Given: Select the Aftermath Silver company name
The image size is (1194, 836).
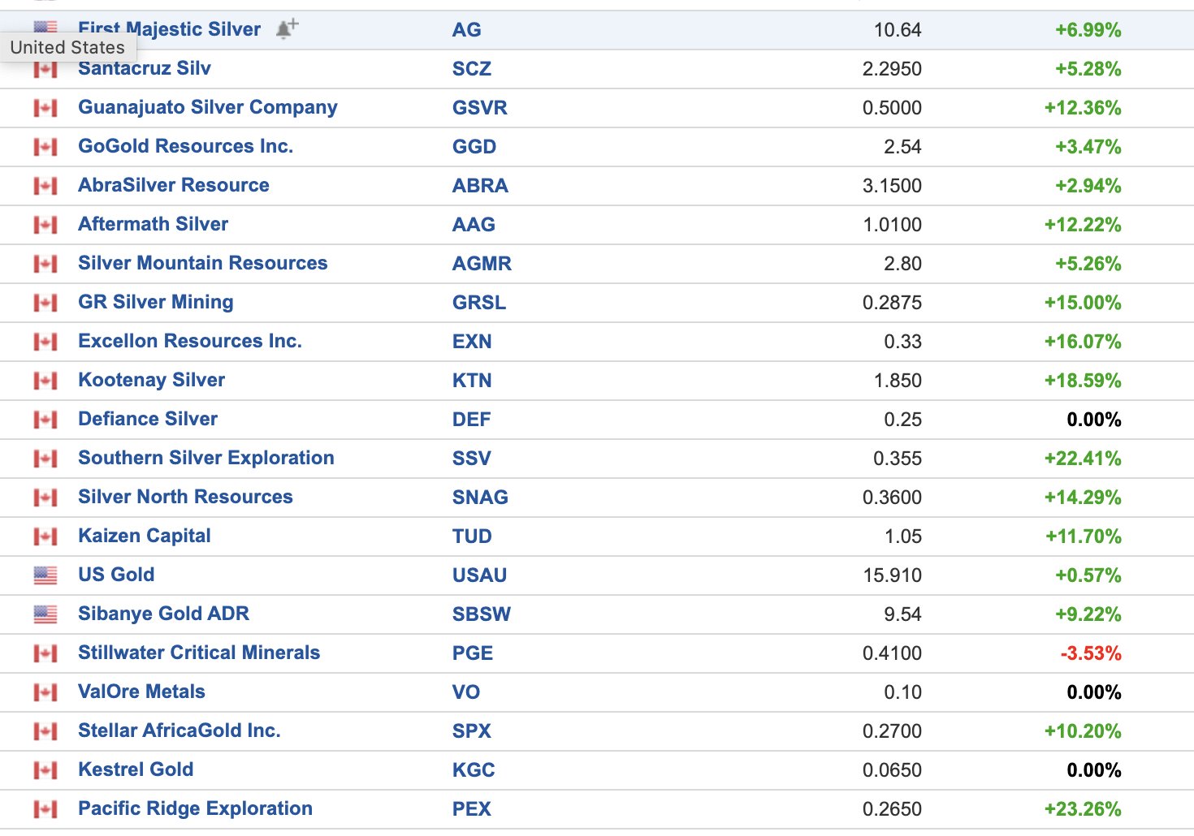Looking at the screenshot, I should pos(153,224).
